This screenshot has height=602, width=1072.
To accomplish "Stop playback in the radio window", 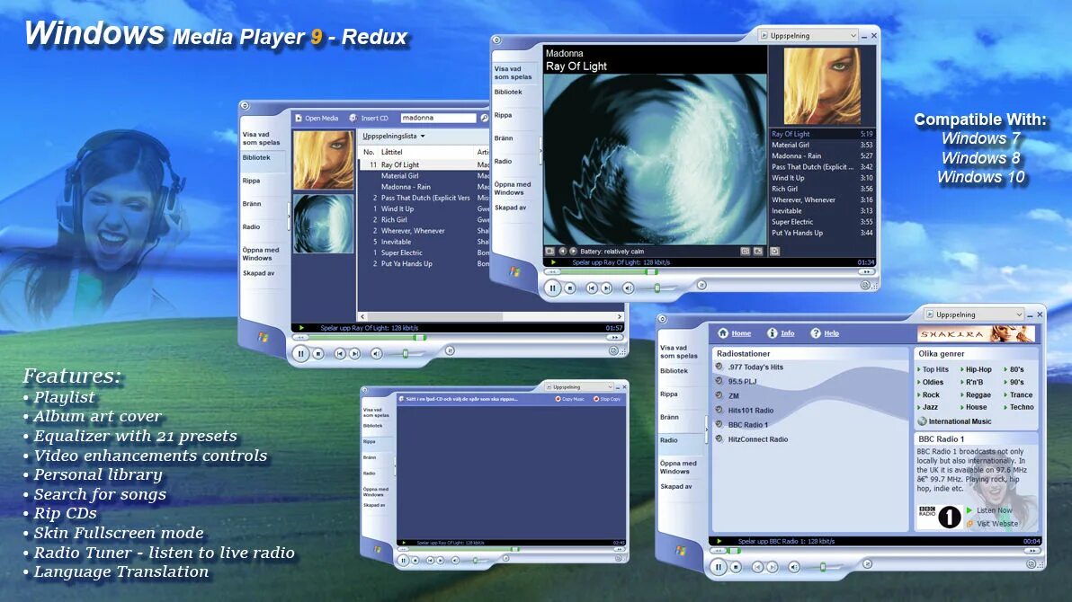I will coord(736,567).
